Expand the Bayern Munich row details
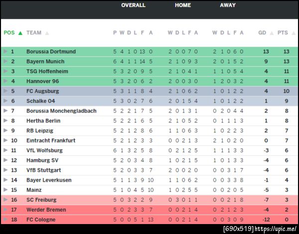The image size is (299, 234). (x=5, y=61)
